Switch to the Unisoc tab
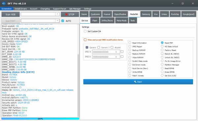198x121 pixels. click(x=164, y=14)
